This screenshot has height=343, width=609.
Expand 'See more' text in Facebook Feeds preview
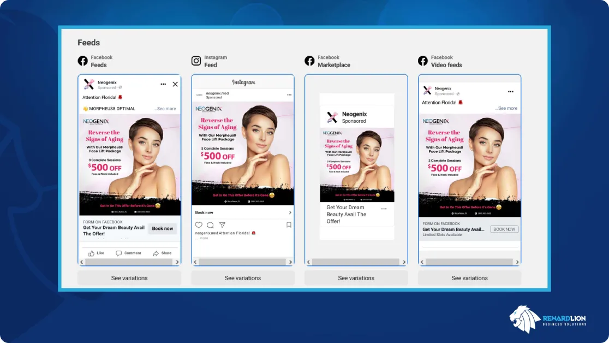[x=165, y=109]
